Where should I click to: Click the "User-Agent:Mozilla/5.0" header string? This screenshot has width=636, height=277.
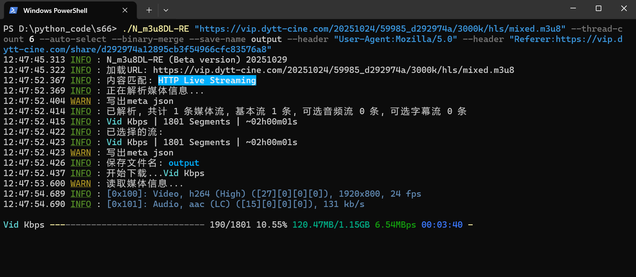pos(396,39)
